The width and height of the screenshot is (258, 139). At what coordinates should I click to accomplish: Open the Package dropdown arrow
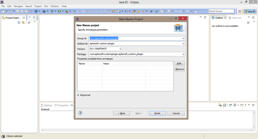click(183, 54)
